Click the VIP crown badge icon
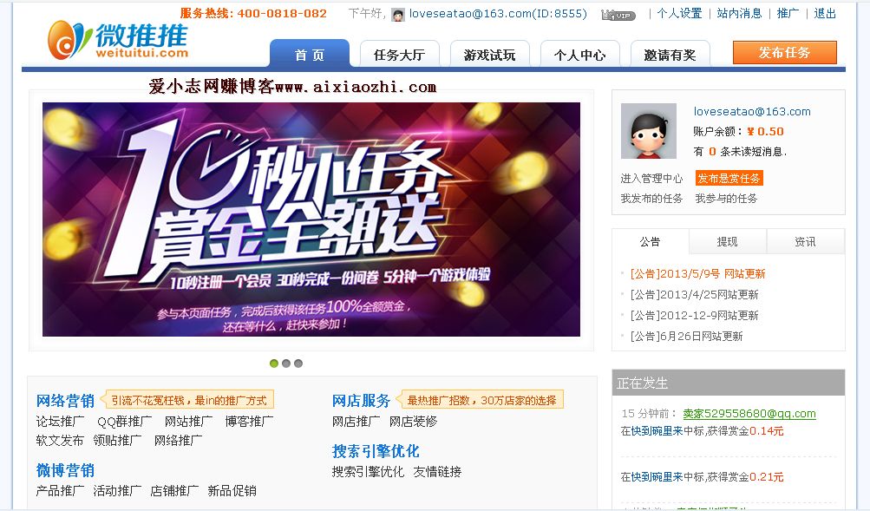Screen dimensions: 870x511 click(x=618, y=16)
